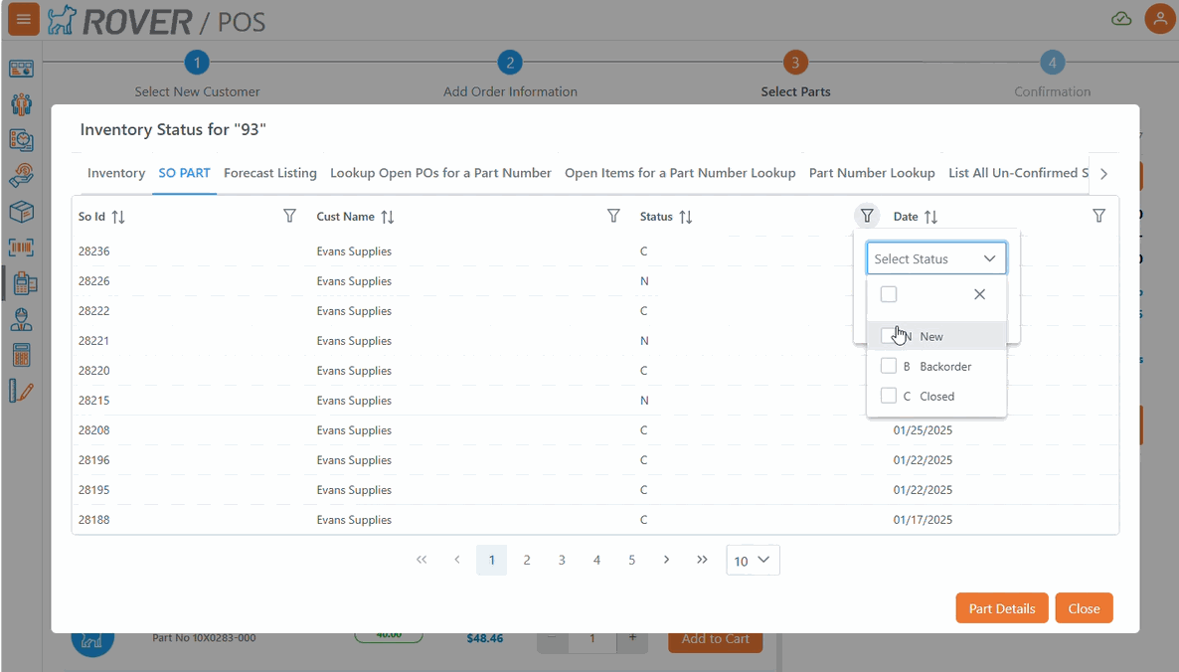Screen dimensions: 1179x672
Task: Open the calculator icon in the sidebar
Action: (22, 355)
